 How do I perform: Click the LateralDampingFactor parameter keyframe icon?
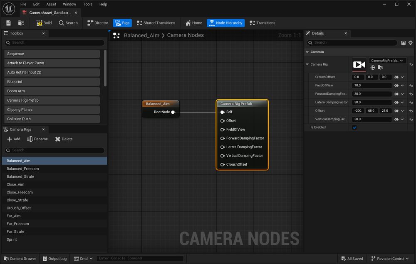[x=396, y=103]
